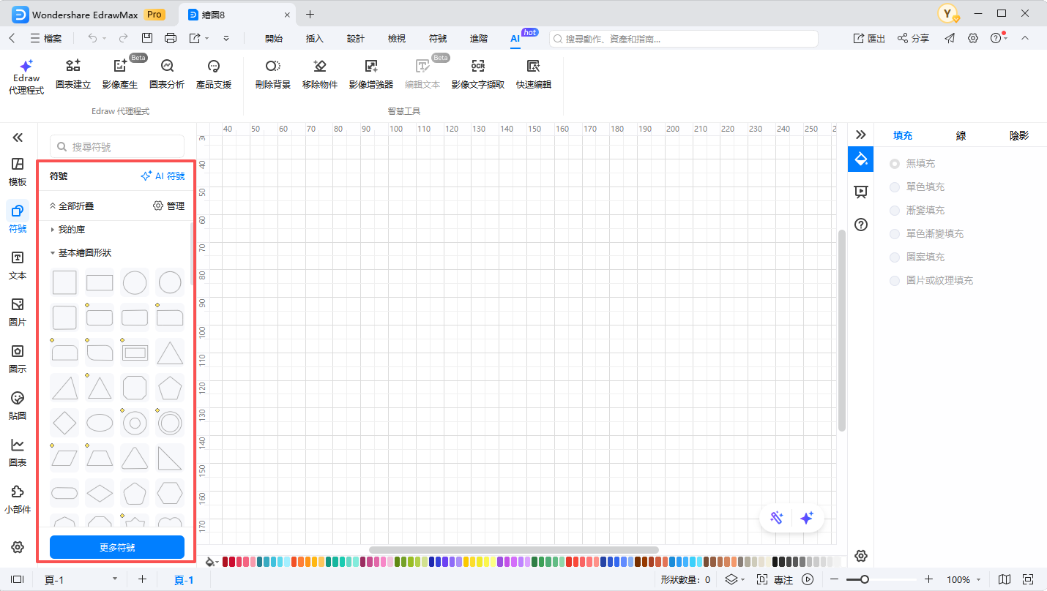Switch to the 線 line properties tab
The width and height of the screenshot is (1047, 591).
(x=961, y=135)
